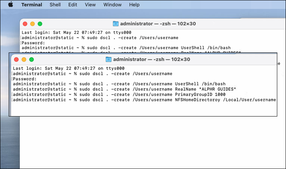The height and width of the screenshot is (169, 286).
Task: Zoom the front Terminal window with the green button
Action: (x=32, y=60)
